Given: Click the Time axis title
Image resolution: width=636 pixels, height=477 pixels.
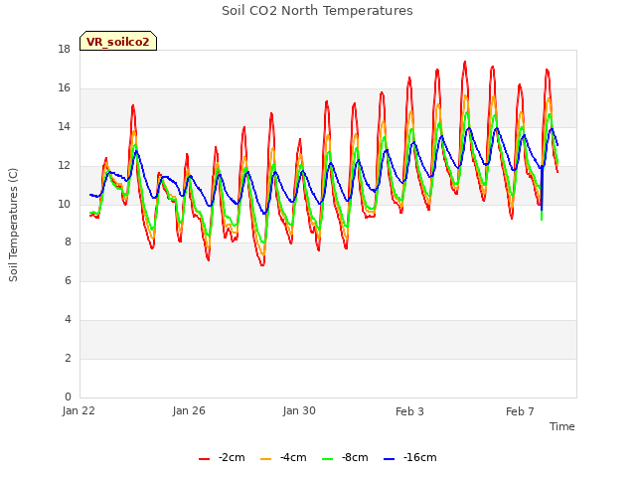Looking at the screenshot, I should (x=562, y=426).
